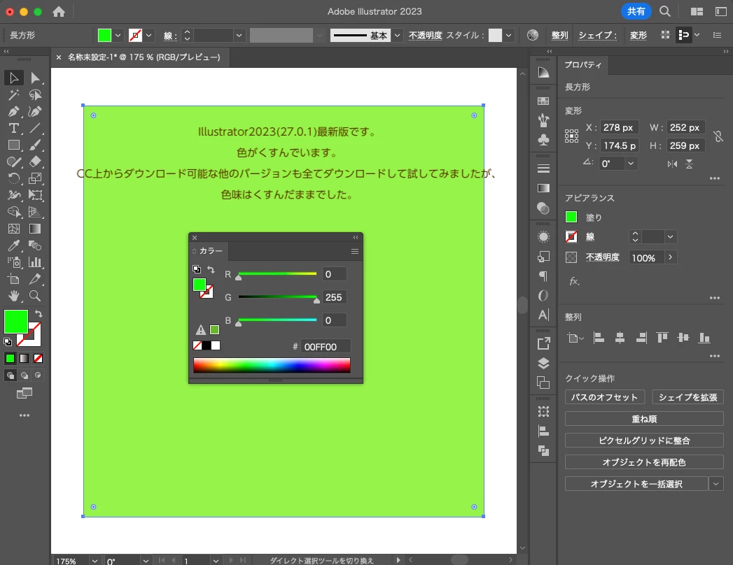Click the 塗り fill swatch in Appearance

[x=571, y=217]
